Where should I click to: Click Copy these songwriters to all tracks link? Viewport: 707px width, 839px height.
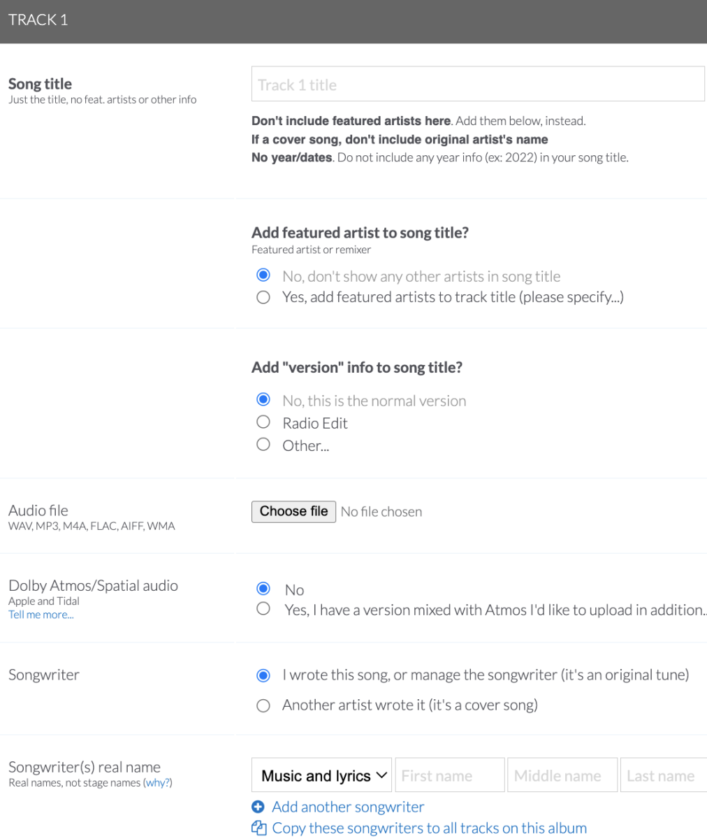(430, 829)
